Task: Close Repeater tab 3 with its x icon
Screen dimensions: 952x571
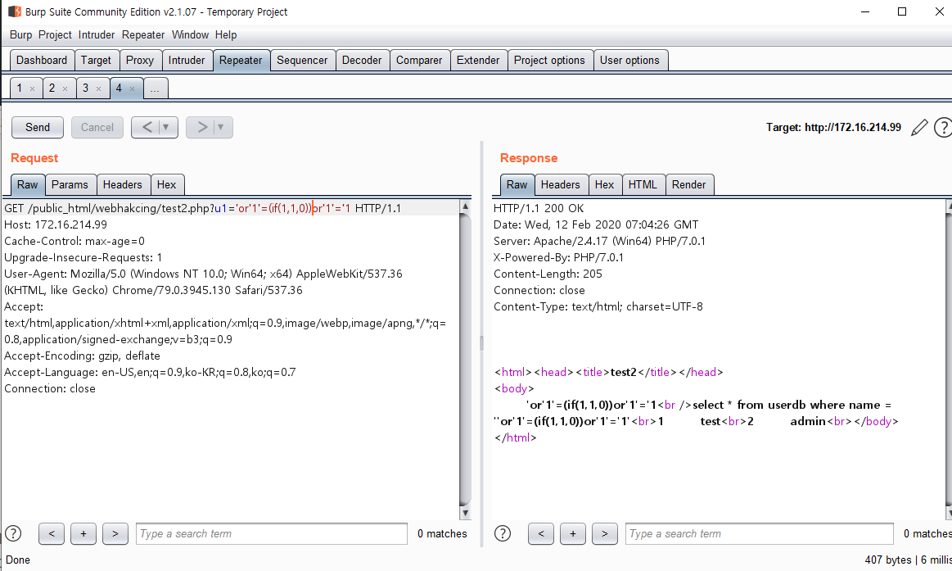Action: [98, 88]
